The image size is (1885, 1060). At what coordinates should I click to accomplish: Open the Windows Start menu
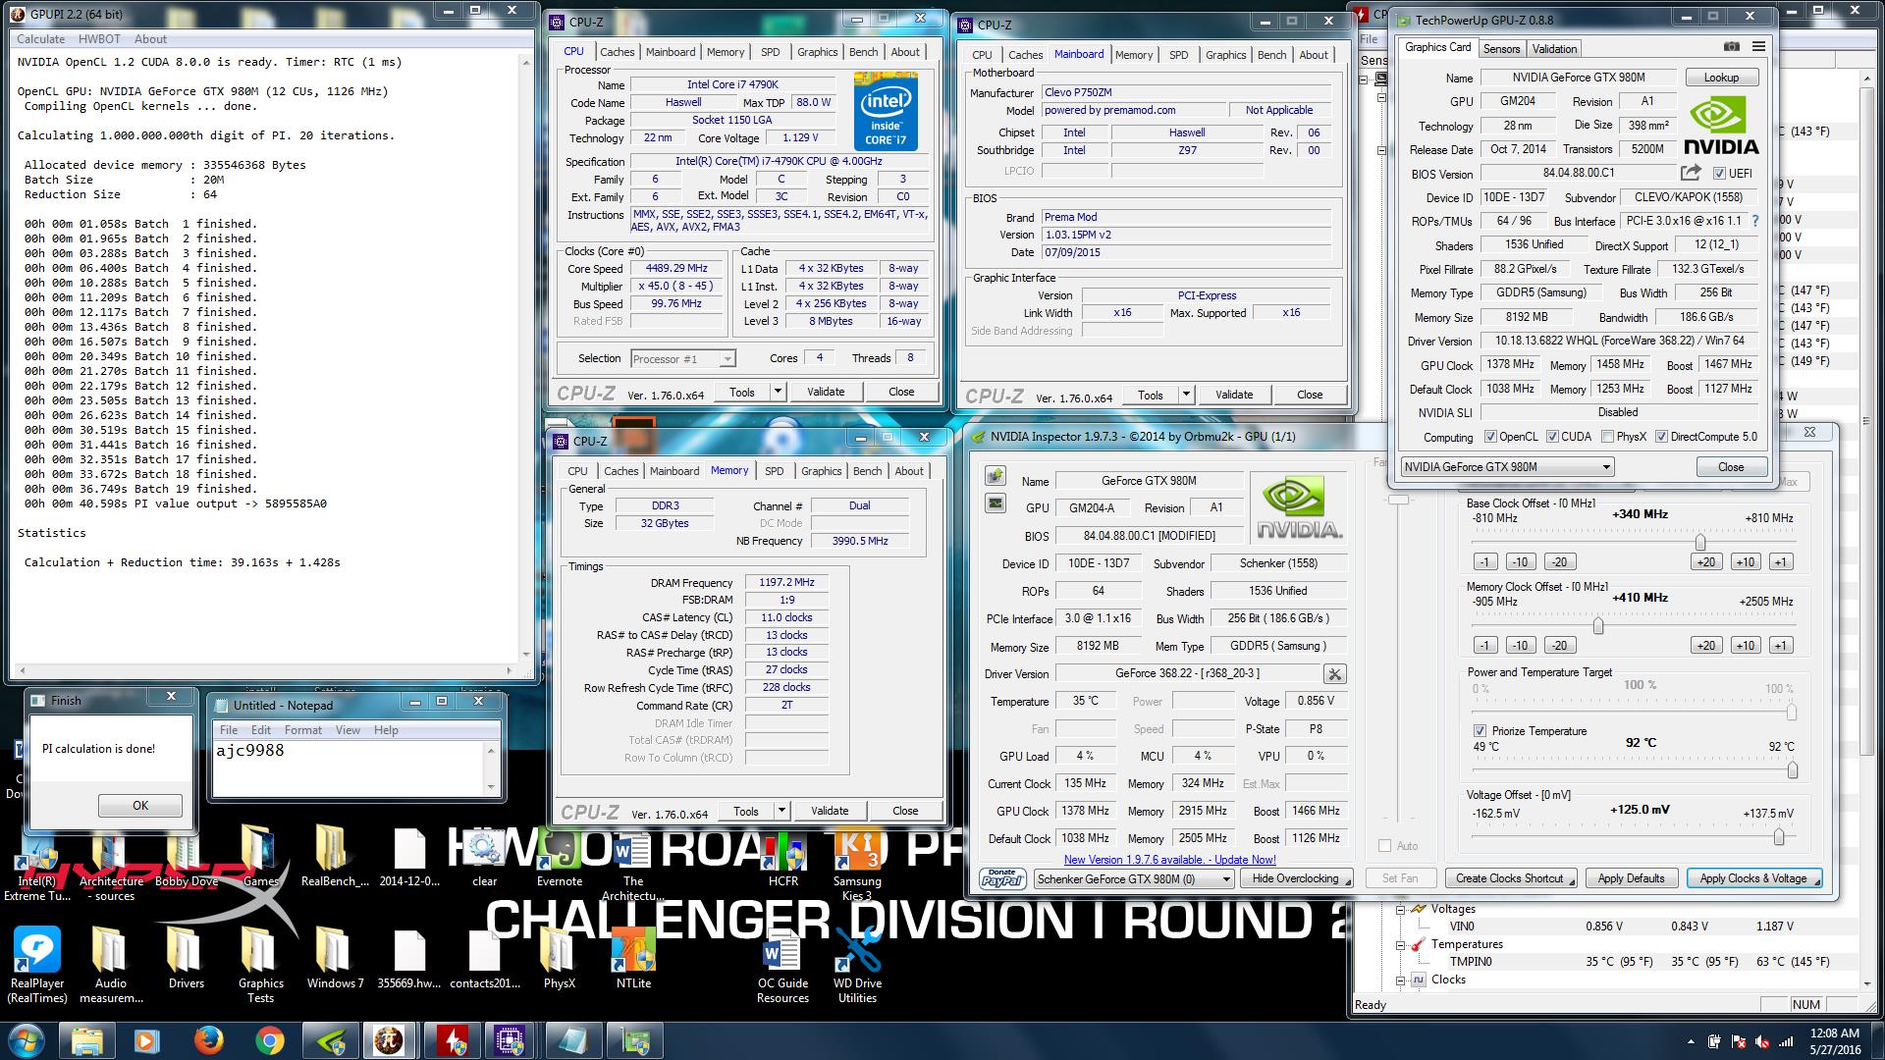click(x=27, y=1040)
